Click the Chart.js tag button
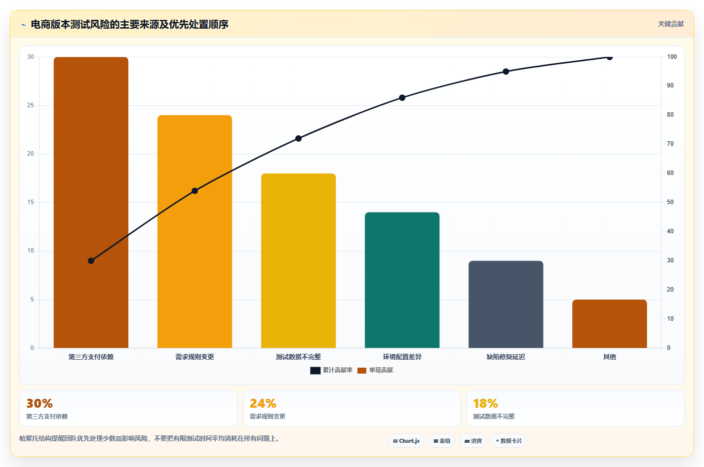The image size is (704, 467). 406,441
